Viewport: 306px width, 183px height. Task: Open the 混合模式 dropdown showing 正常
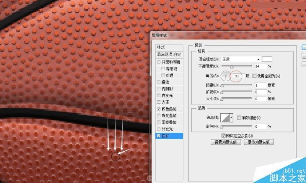click(x=241, y=59)
